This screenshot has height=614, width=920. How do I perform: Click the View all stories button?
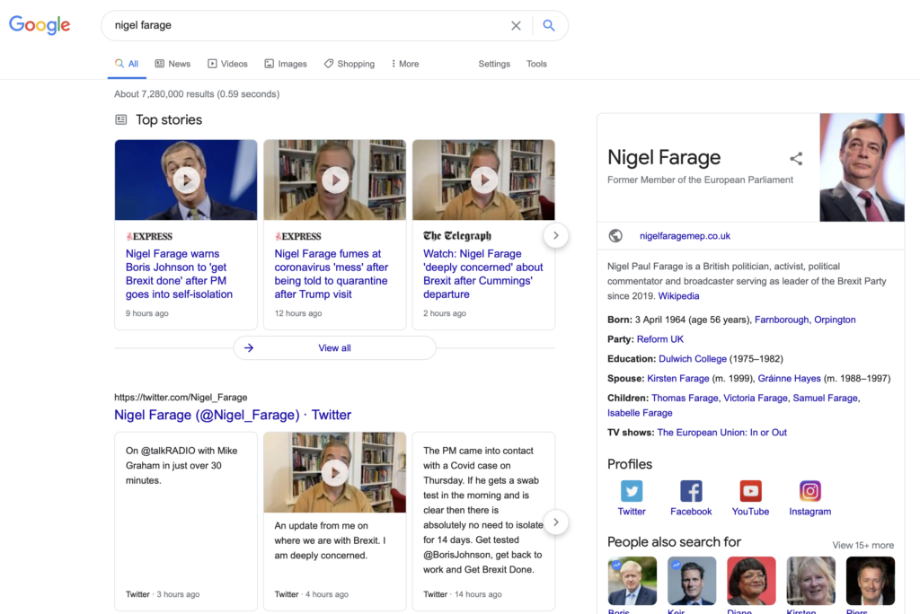click(x=334, y=347)
